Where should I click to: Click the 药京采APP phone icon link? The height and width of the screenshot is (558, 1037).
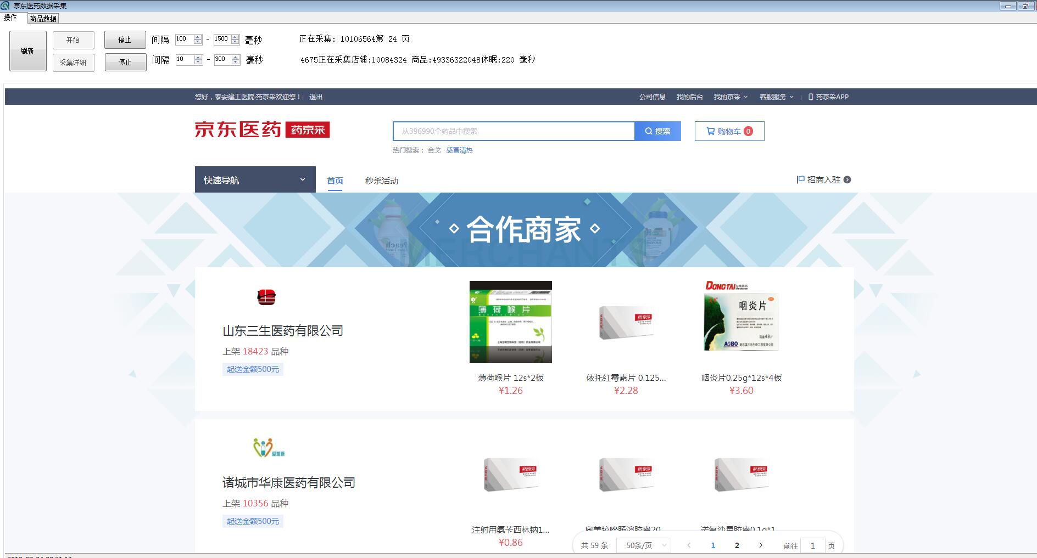(828, 97)
